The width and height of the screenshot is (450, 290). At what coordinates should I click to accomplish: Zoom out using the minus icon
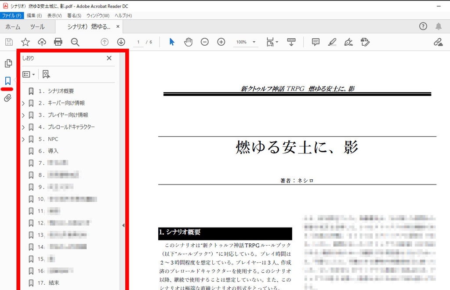[204, 42]
